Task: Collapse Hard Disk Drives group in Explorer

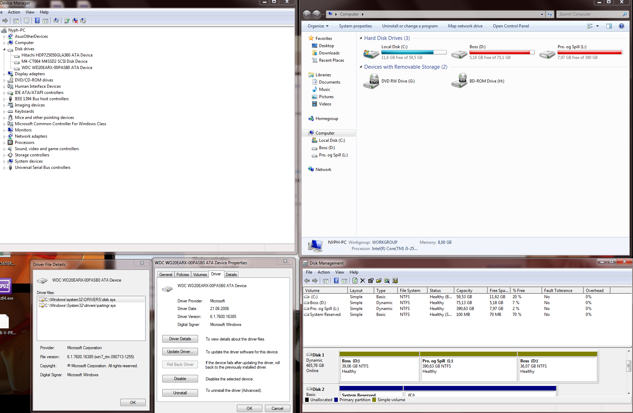Action: tap(361, 38)
